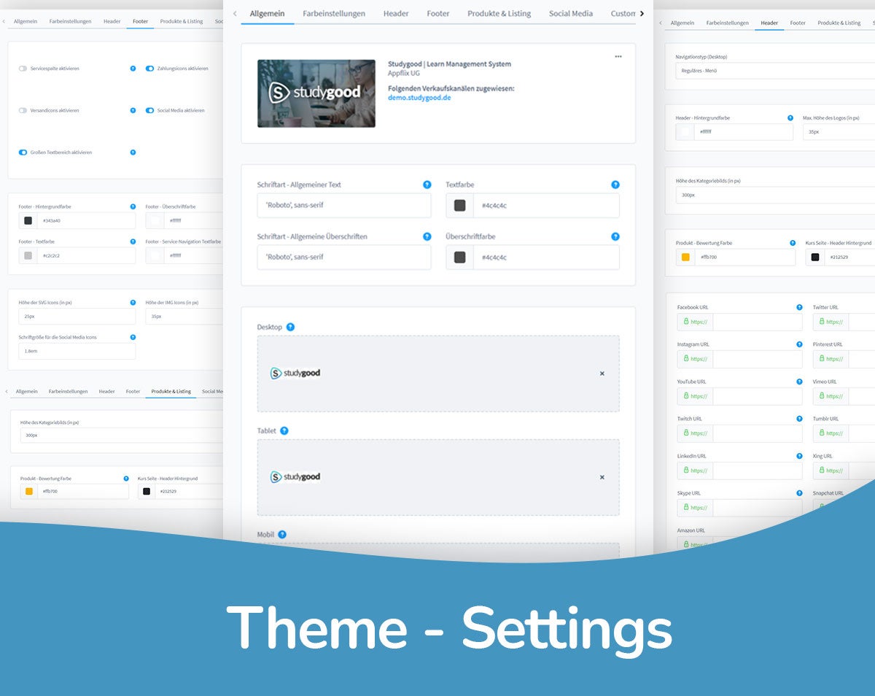Click the help icon beside Desktop logo label
Image resolution: width=875 pixels, height=696 pixels.
[290, 327]
